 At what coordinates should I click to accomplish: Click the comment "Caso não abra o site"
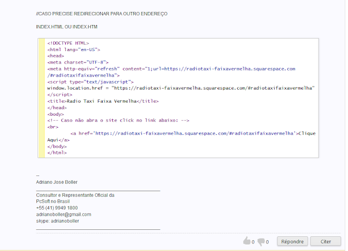118,121
